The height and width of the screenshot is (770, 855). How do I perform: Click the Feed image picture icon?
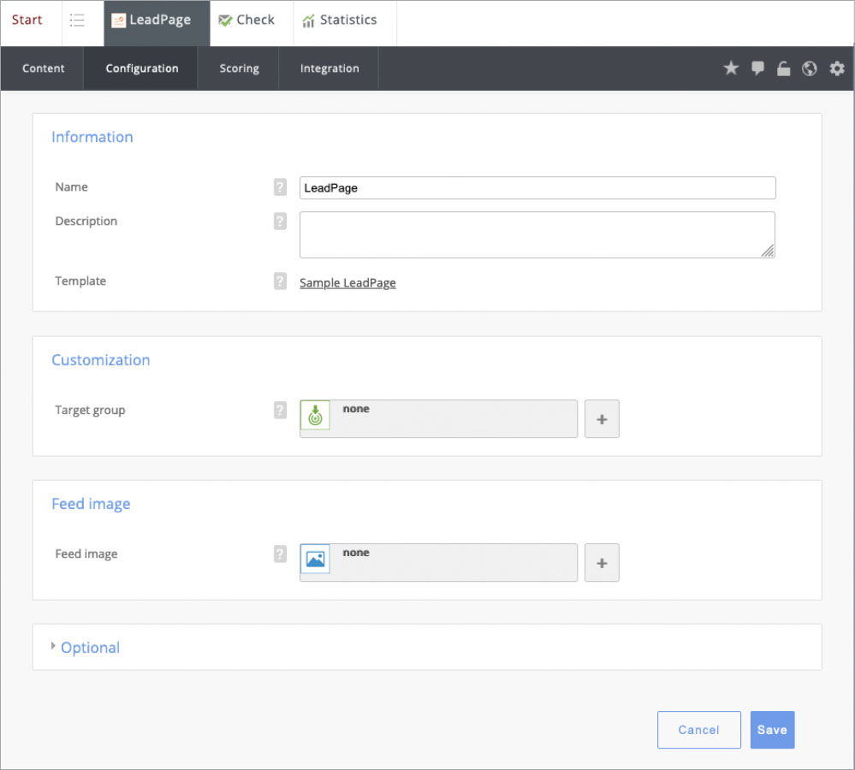pyautogui.click(x=315, y=559)
